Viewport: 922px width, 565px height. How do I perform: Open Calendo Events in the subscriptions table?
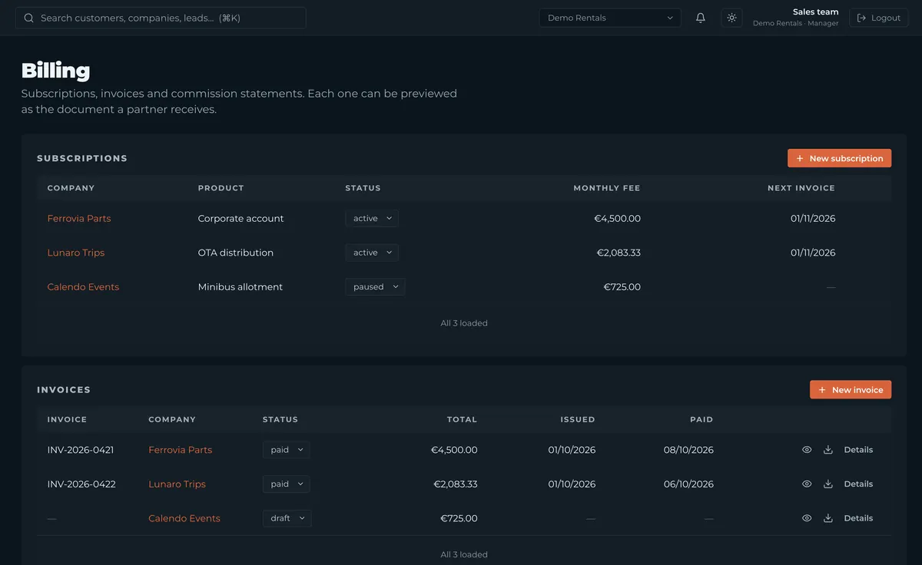coord(83,287)
